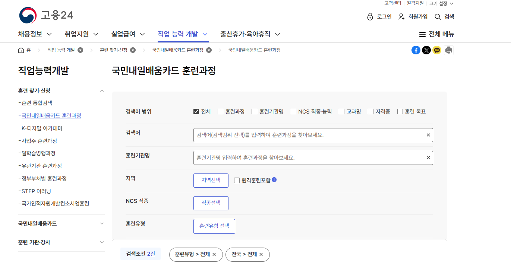
Task: Click the 훈련유형 선택 button
Action: pyautogui.click(x=214, y=226)
